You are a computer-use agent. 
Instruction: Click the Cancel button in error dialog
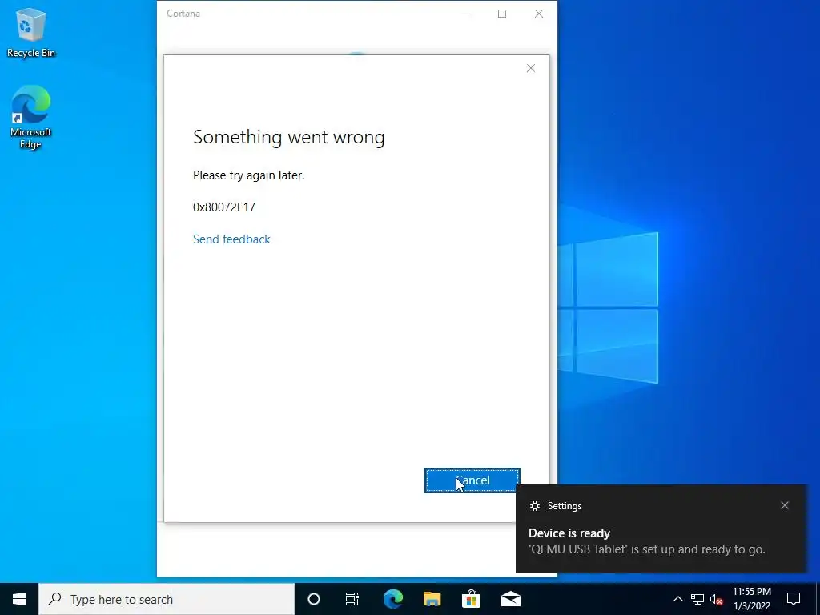tap(472, 480)
